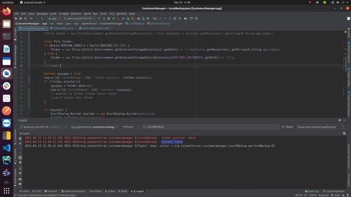Click the Git update project icon

click(x=160, y=19)
